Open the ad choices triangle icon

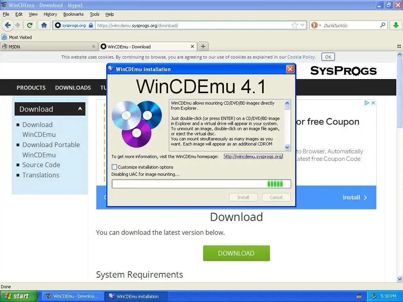click(366, 103)
